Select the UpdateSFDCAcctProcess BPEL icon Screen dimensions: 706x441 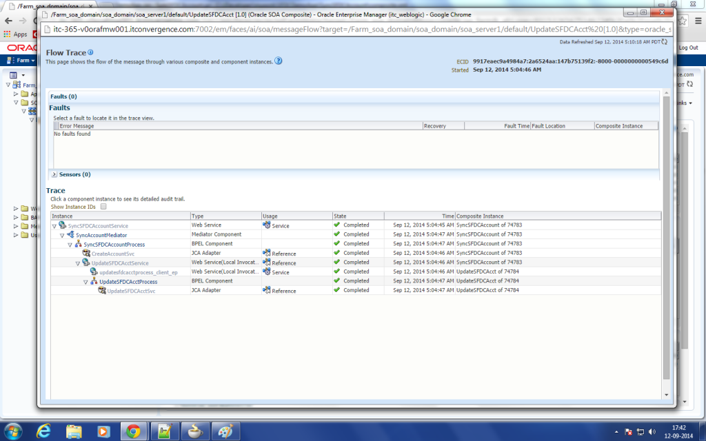94,281
